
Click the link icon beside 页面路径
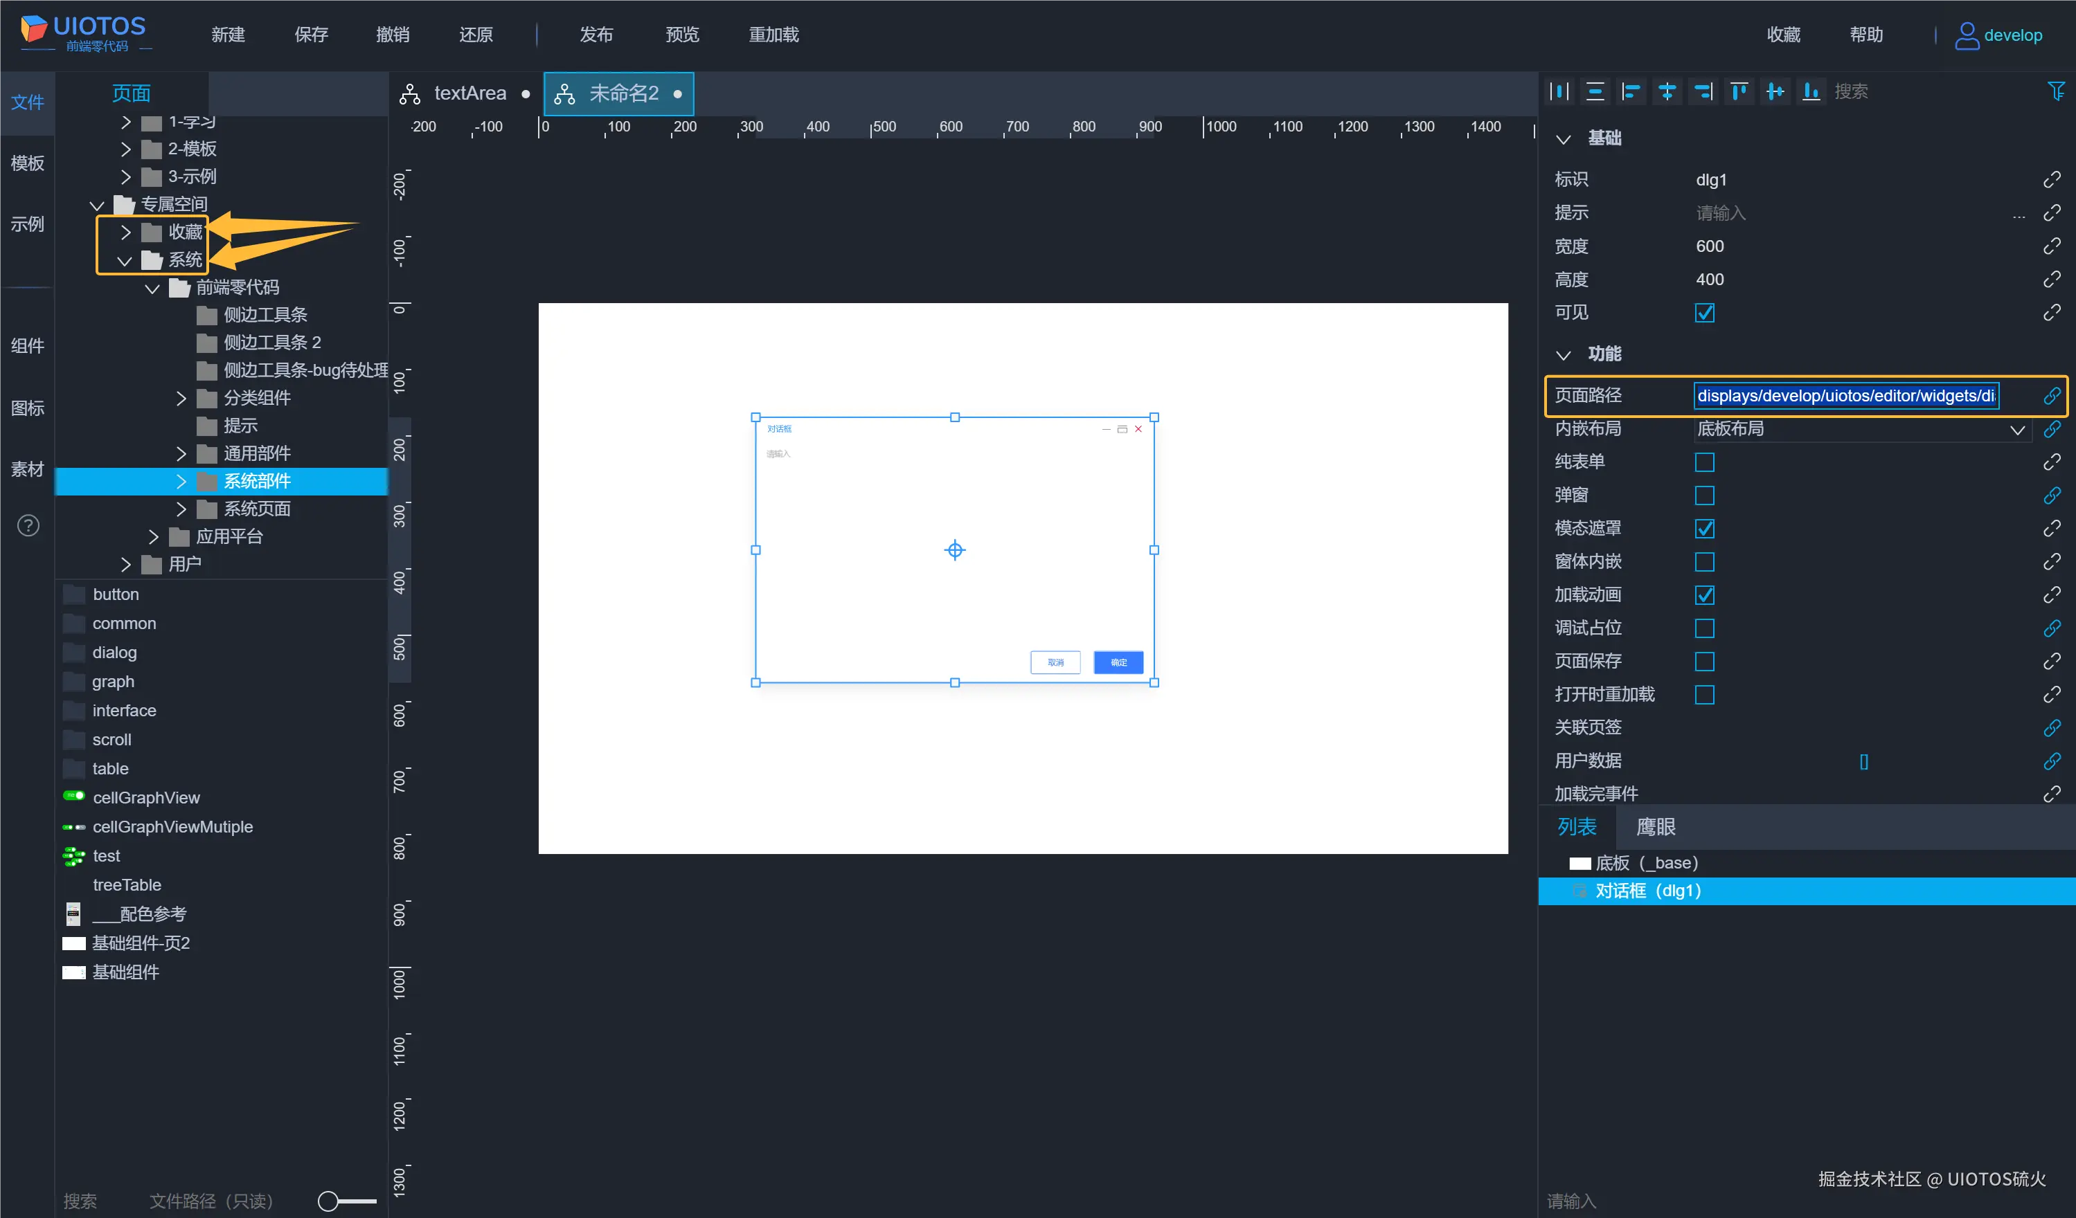[x=2051, y=396]
